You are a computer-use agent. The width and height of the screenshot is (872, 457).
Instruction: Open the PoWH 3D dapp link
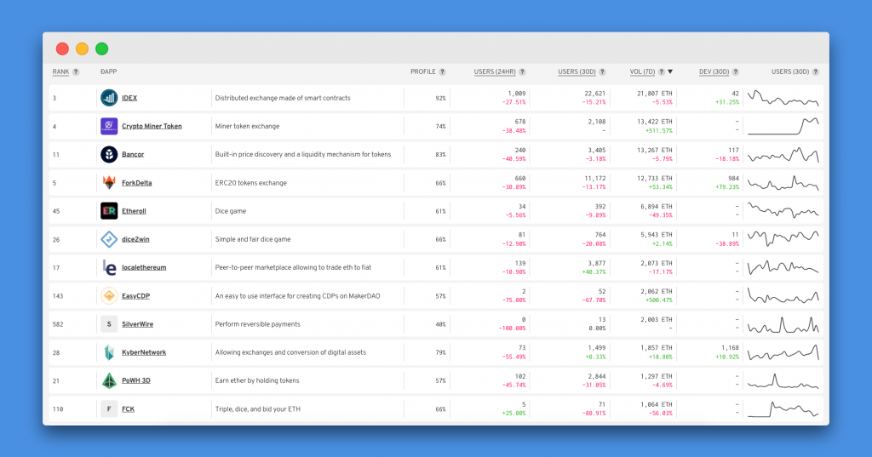136,381
